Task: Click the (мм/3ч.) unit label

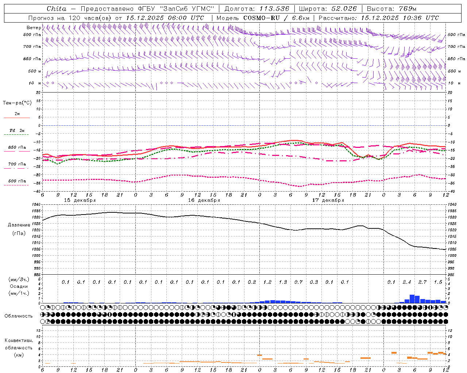Action: tap(19, 279)
